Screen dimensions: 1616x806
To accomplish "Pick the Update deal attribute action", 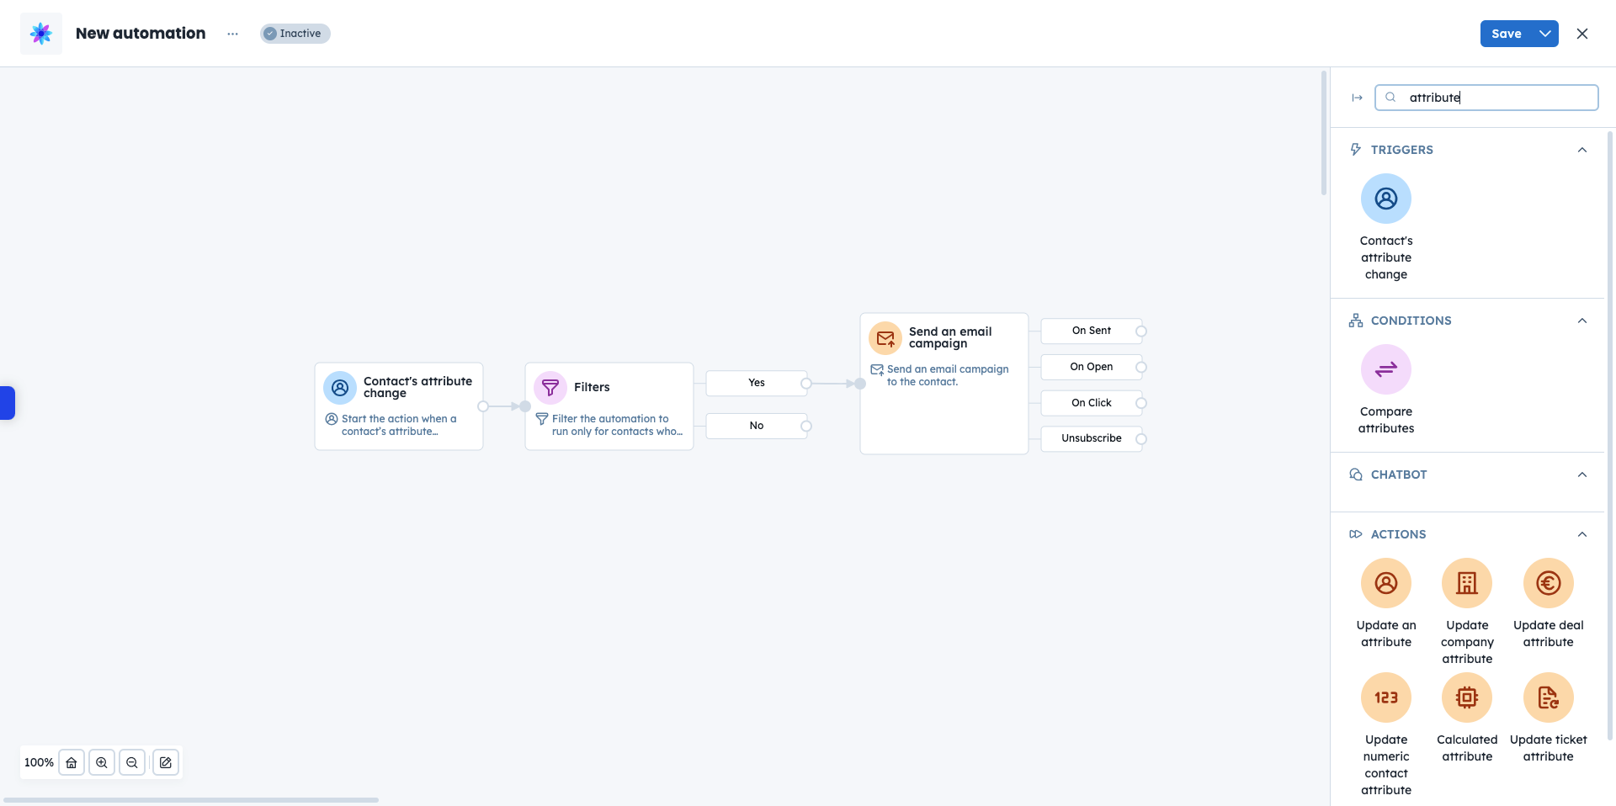I will [x=1548, y=584].
